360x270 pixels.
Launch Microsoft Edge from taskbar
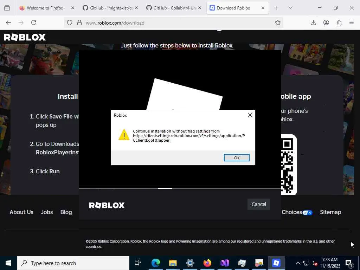[156, 263]
